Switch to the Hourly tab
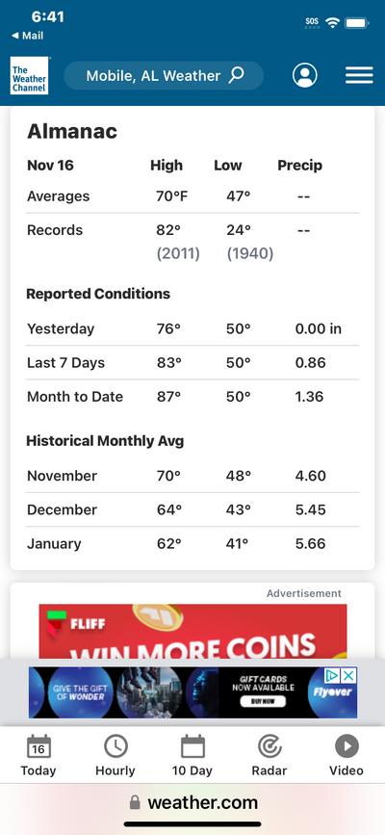This screenshot has width=385, height=835. click(x=115, y=755)
